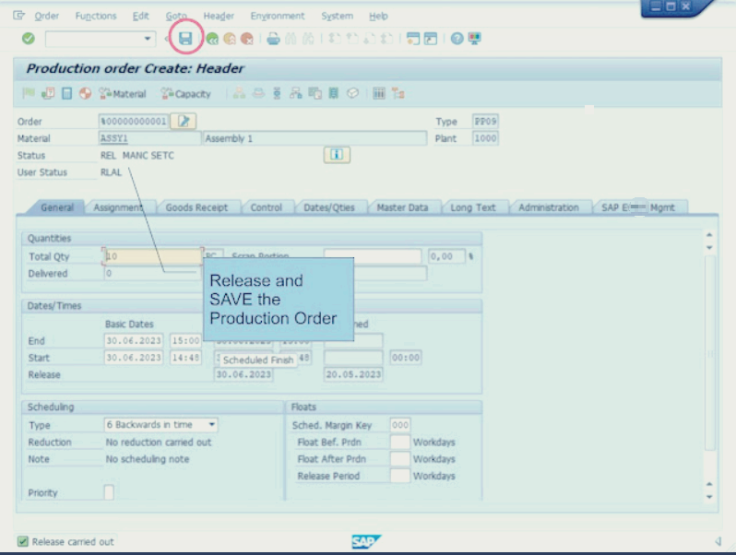Click the Print icon
736x555 pixels.
click(x=273, y=39)
